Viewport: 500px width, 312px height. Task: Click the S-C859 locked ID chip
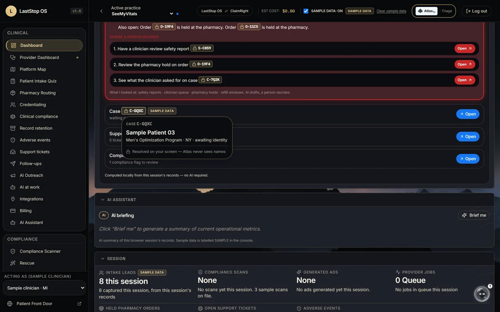[202, 48]
